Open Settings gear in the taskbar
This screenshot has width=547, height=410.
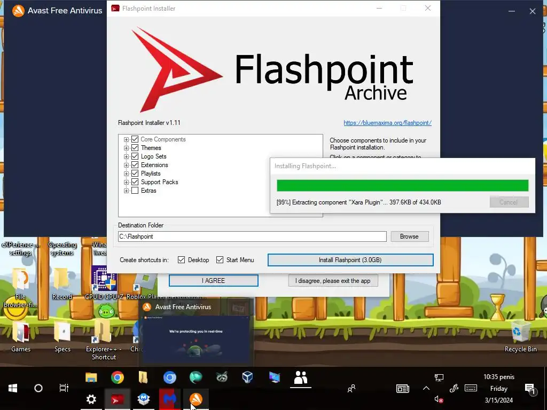coord(91,399)
